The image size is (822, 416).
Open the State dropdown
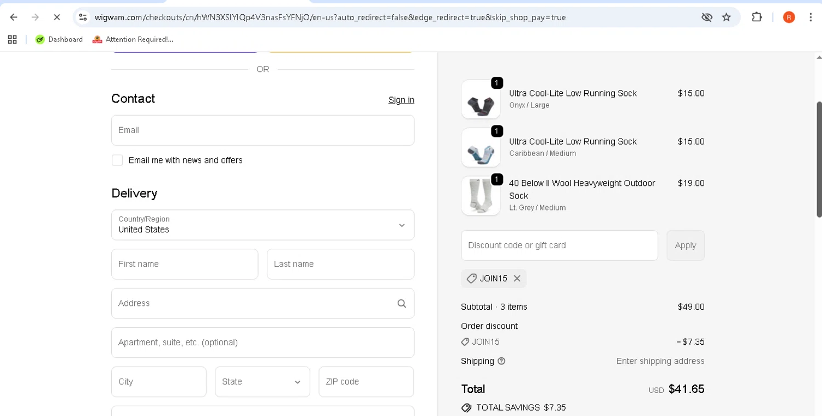click(262, 381)
